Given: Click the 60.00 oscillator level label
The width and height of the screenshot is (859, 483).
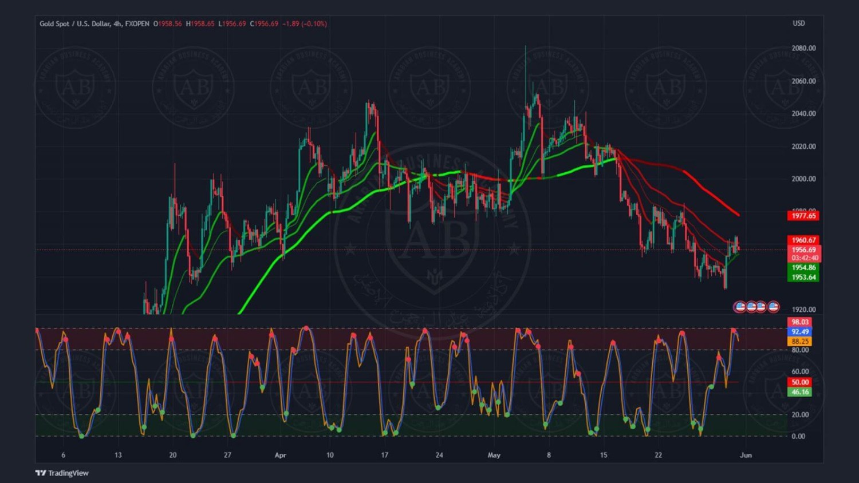Looking at the screenshot, I should [x=800, y=371].
